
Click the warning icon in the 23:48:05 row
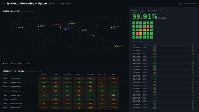click(x=193, y=73)
